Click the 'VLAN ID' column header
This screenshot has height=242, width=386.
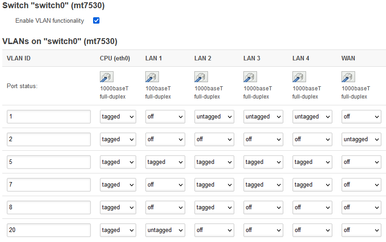point(19,59)
